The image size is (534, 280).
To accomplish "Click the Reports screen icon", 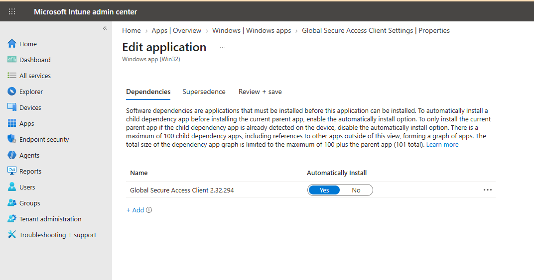I will pyautogui.click(x=12, y=171).
